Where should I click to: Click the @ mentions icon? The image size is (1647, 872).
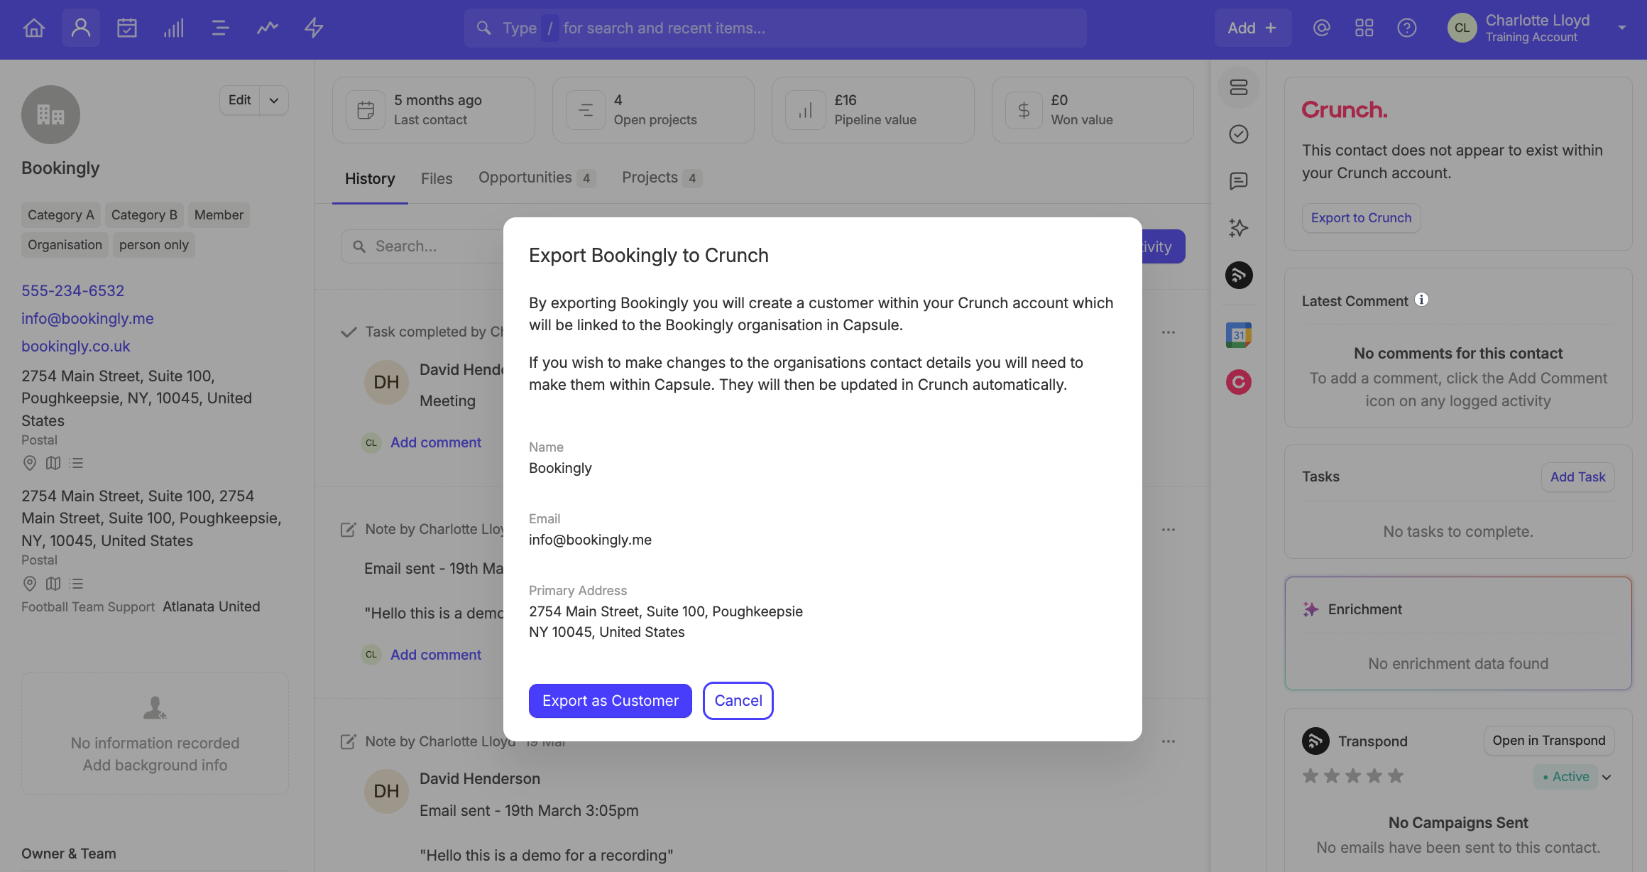tap(1321, 28)
